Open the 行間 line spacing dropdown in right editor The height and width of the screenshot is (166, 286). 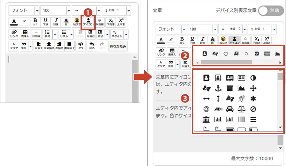click(x=274, y=29)
